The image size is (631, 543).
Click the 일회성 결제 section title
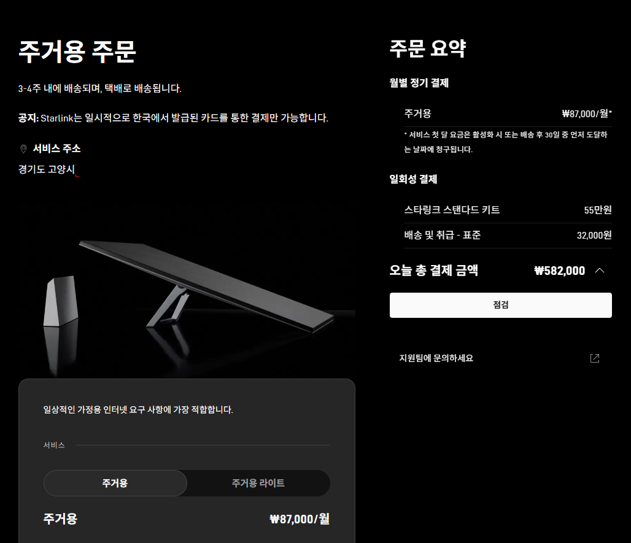click(x=413, y=179)
